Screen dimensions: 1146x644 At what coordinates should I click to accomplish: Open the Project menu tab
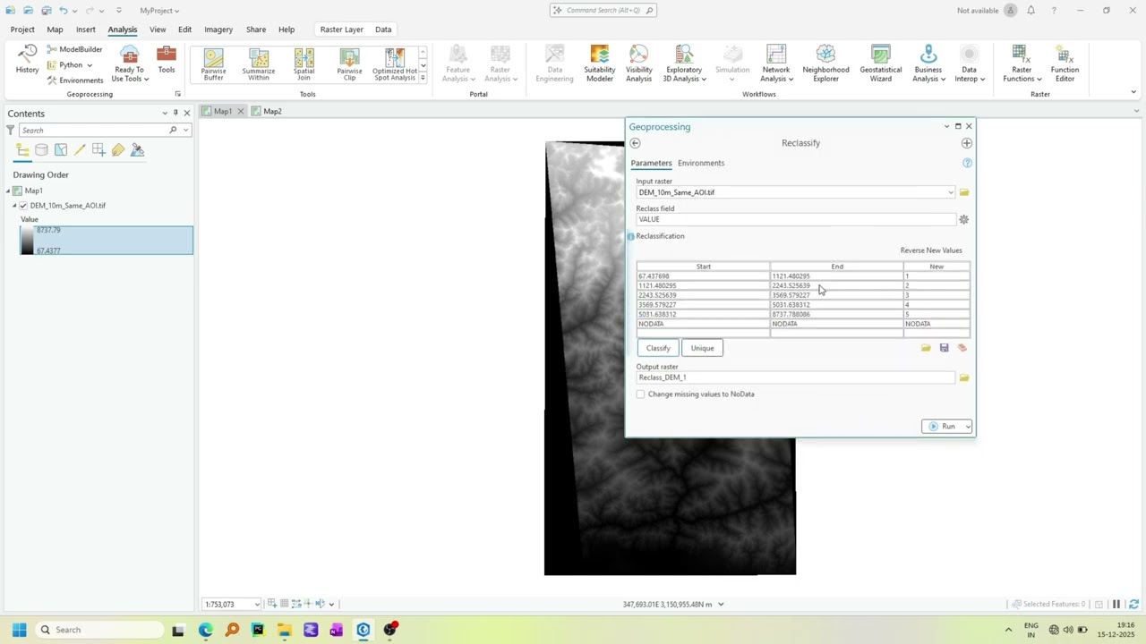(x=22, y=30)
